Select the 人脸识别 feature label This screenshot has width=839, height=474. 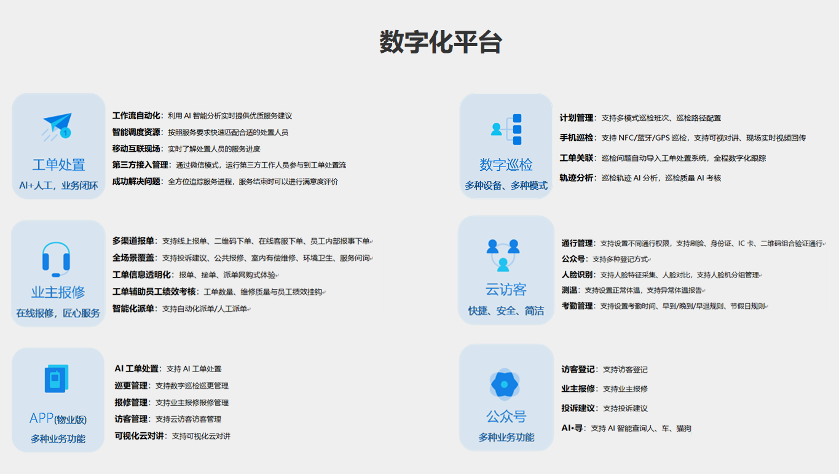[577, 274]
